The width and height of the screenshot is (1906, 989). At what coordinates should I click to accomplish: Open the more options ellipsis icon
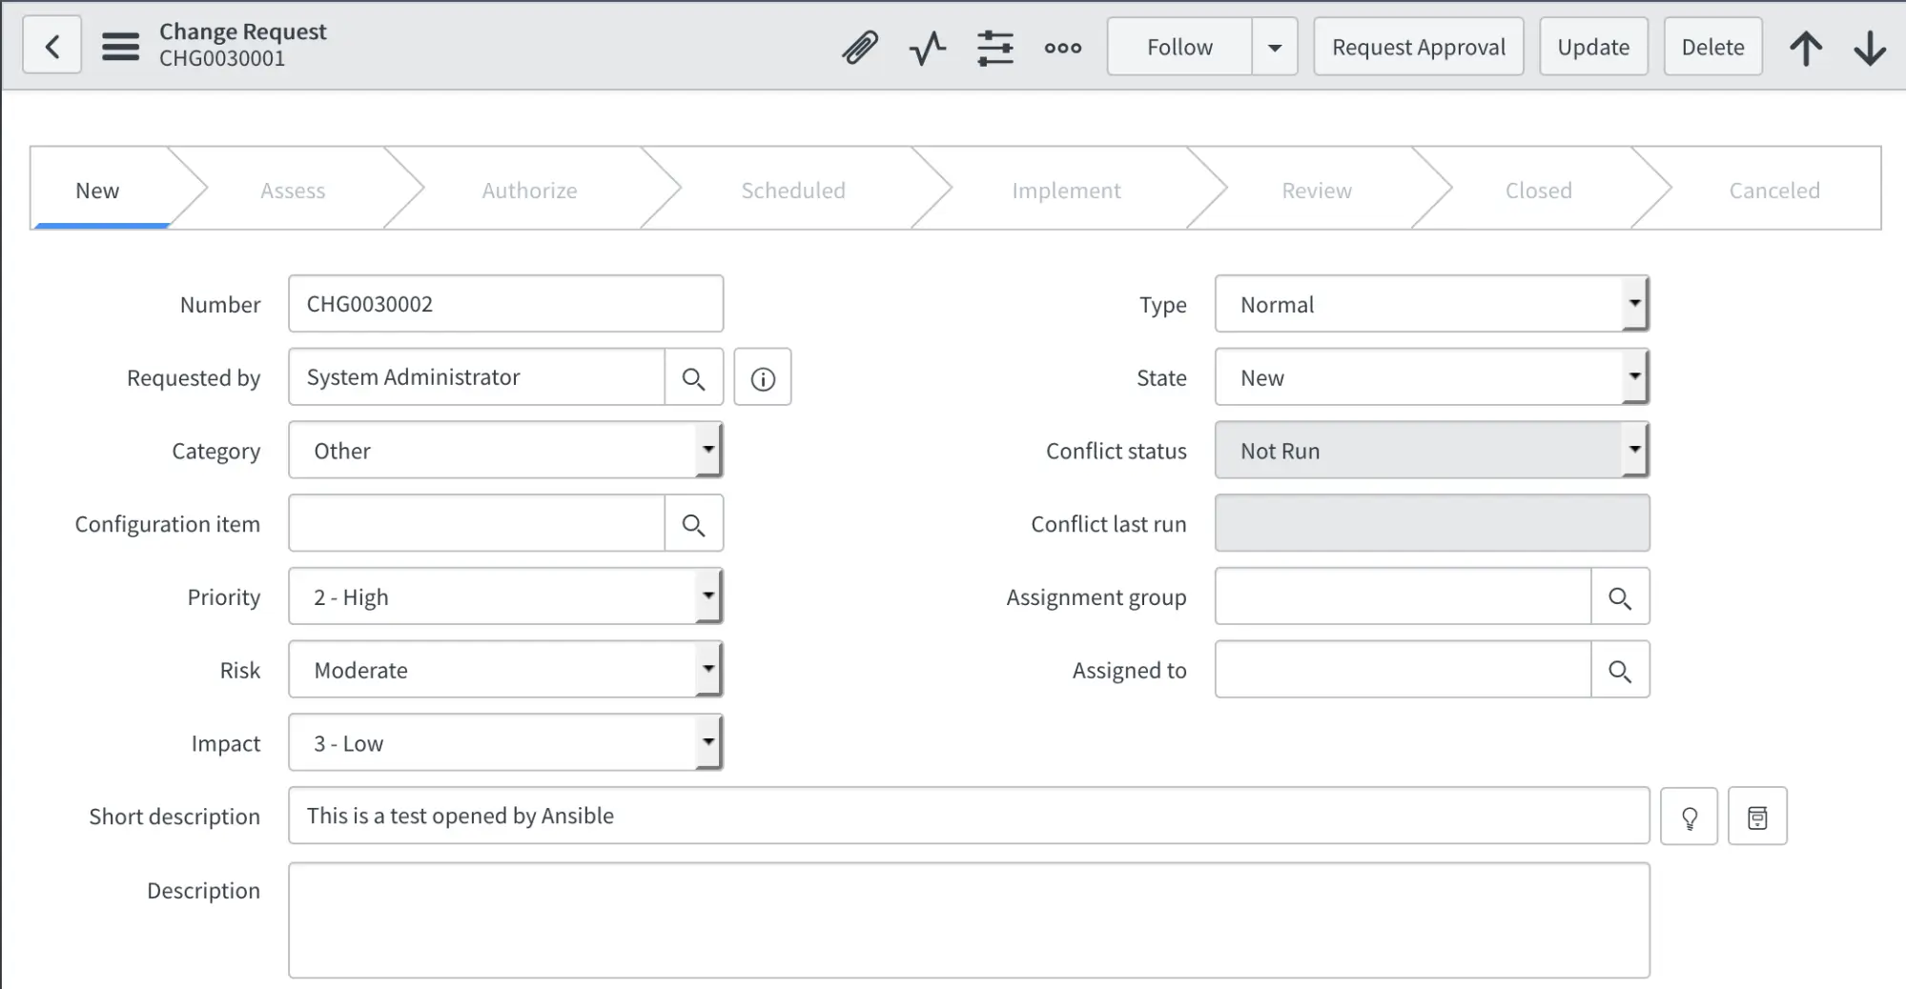pyautogui.click(x=1061, y=46)
